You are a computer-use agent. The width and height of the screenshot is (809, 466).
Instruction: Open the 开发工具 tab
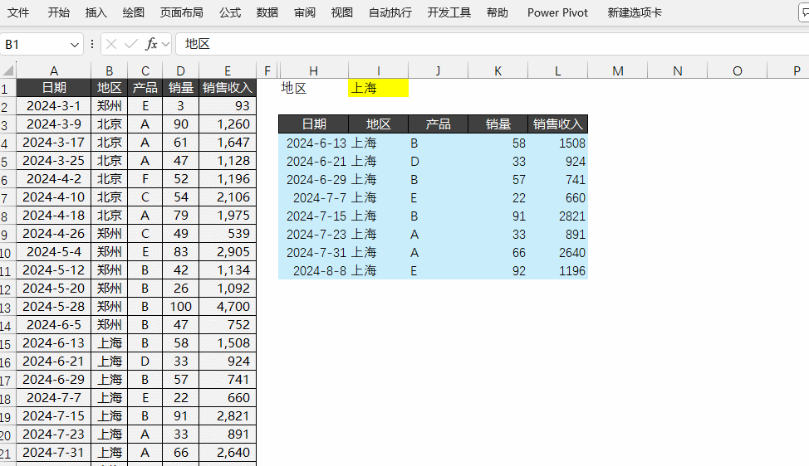[449, 13]
